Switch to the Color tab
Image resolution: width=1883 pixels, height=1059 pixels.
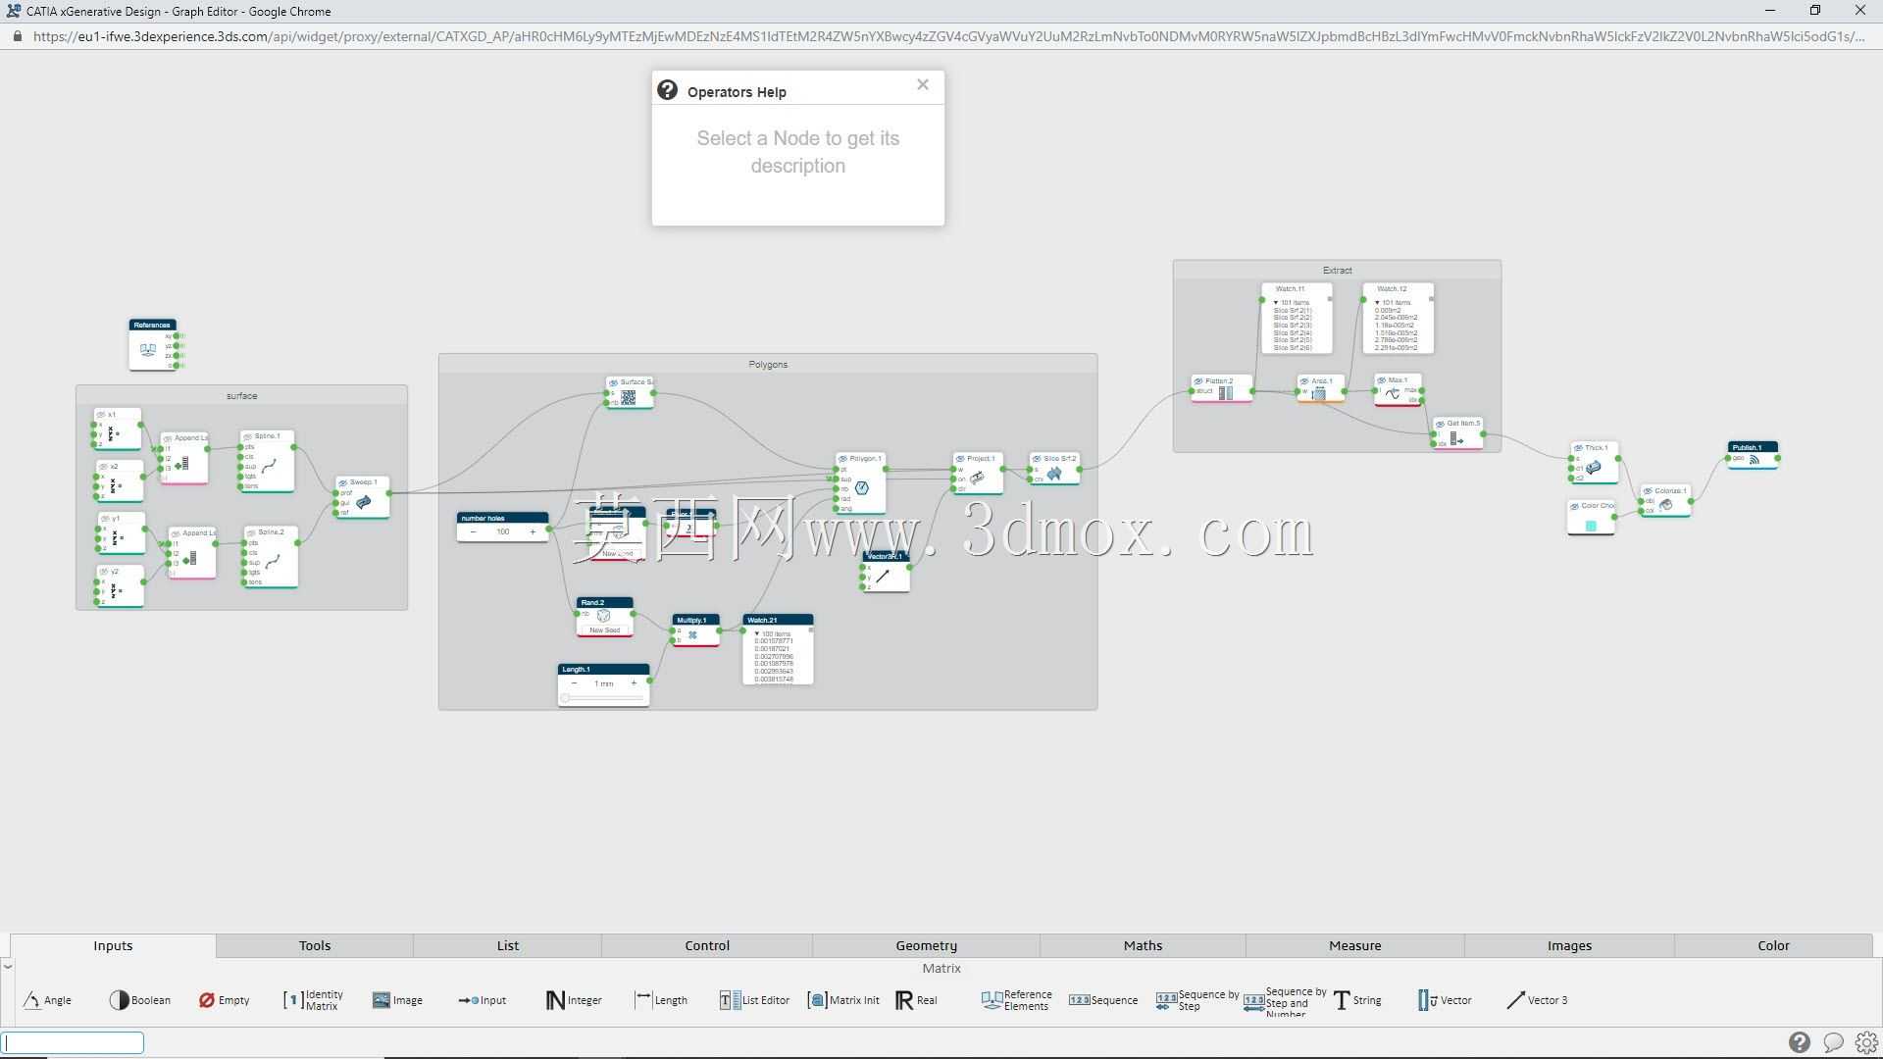click(1773, 945)
